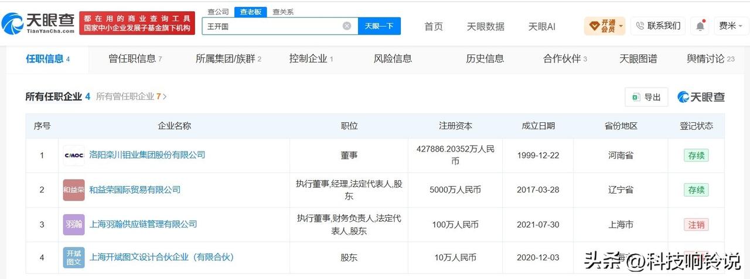Screen dimensions: 750x279
Task: Click the date 1999-12-22
Action: tap(538, 156)
